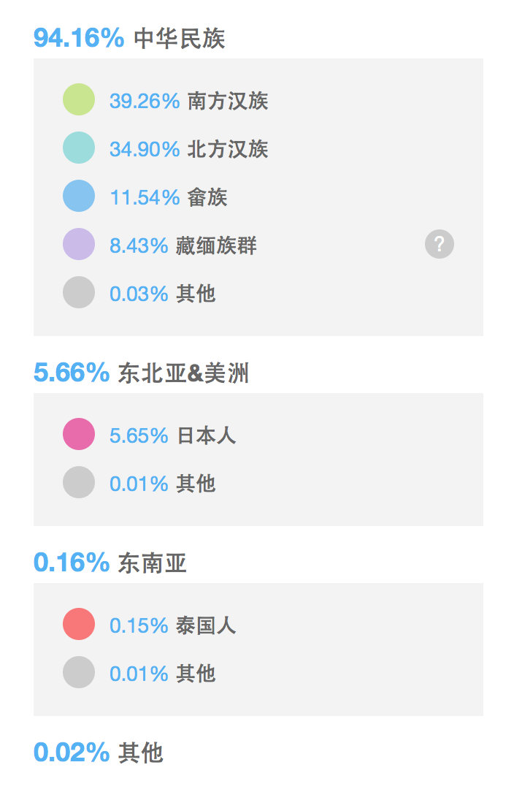The width and height of the screenshot is (514, 811).
Task: Select the green 南方汉族 color circle
Action: click(x=79, y=99)
